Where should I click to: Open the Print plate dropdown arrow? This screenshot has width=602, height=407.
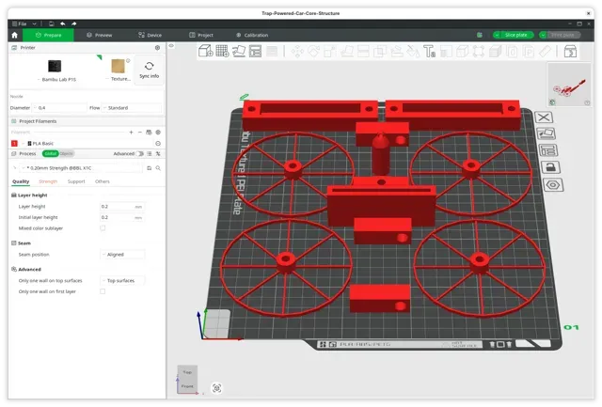543,35
